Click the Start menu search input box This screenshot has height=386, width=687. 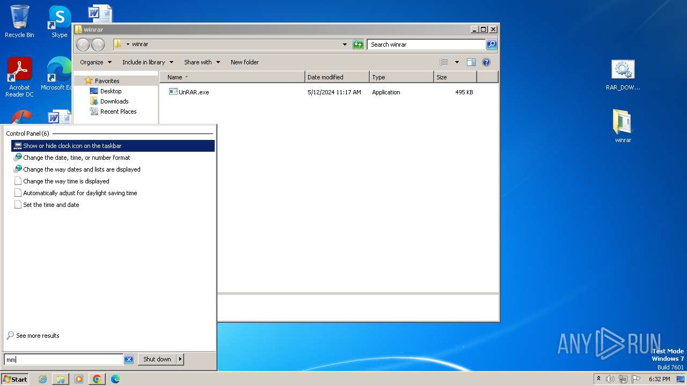coord(63,360)
